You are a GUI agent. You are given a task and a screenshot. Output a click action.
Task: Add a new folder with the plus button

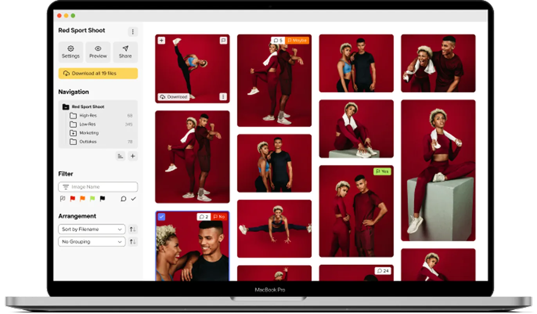click(133, 156)
